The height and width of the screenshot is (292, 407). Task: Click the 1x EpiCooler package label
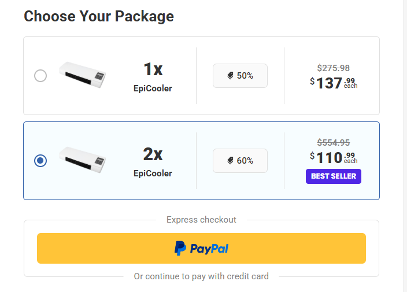point(153,76)
